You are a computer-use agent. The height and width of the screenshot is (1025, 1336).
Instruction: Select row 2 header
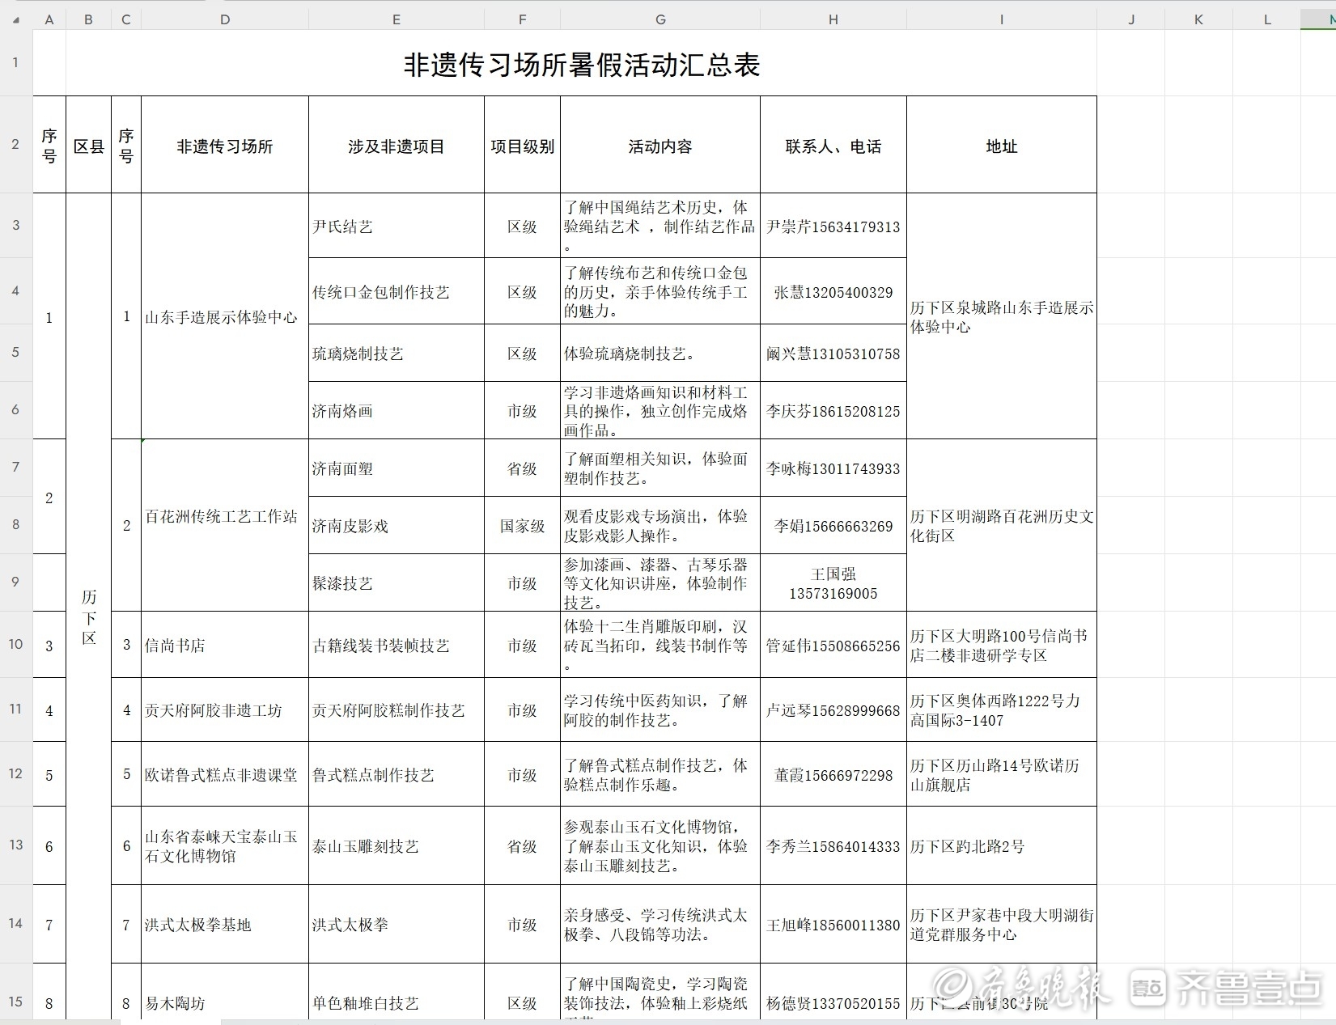[15, 145]
